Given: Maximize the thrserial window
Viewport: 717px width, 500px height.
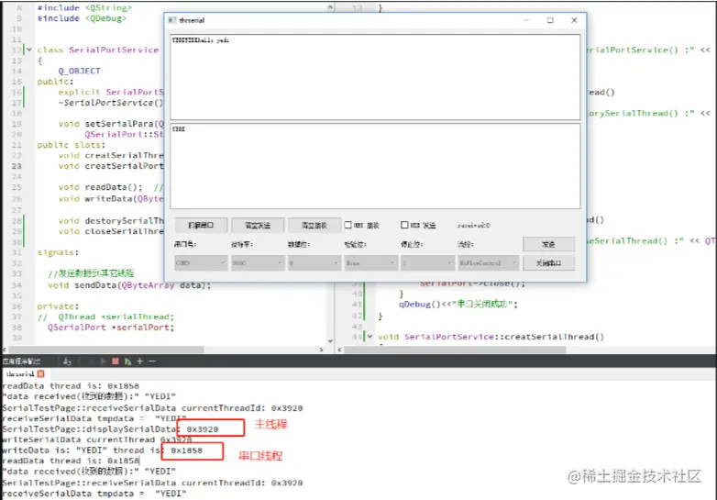Looking at the screenshot, I should 550,20.
